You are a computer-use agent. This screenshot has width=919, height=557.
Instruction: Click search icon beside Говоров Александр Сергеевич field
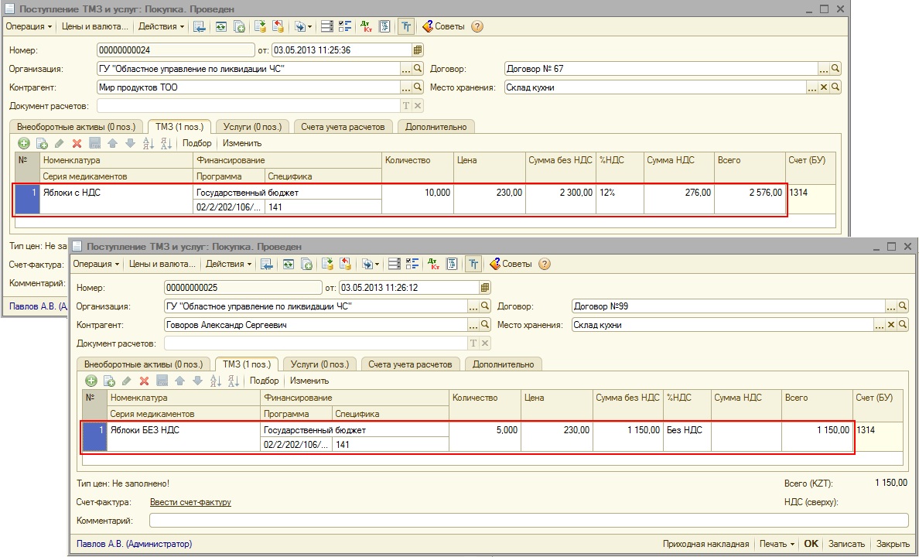point(485,325)
